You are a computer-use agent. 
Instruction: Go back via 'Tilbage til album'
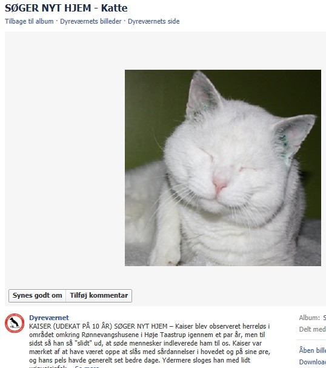(29, 21)
